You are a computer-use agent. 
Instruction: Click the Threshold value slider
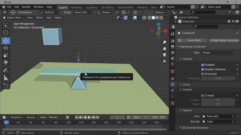point(218,78)
